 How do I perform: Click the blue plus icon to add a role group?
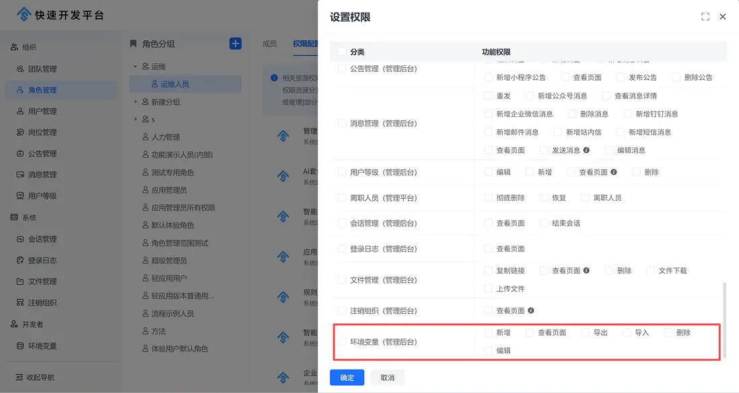[236, 44]
